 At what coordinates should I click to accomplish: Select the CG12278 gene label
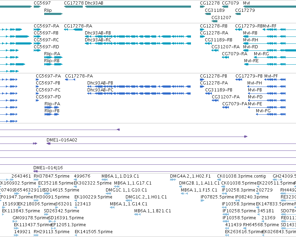210,3
